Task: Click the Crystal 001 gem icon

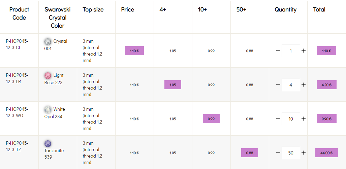Action: click(48, 41)
